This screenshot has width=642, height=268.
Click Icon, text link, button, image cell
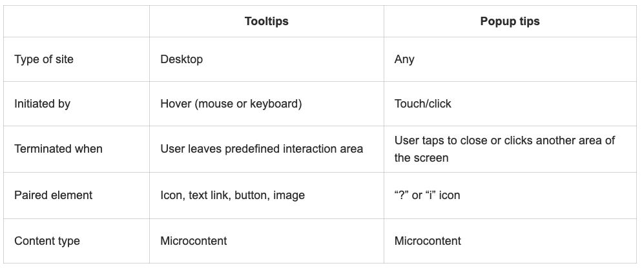[232, 195]
